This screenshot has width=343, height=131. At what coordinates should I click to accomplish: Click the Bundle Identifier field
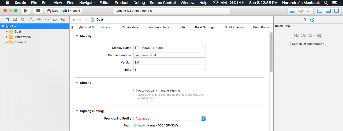170,55
